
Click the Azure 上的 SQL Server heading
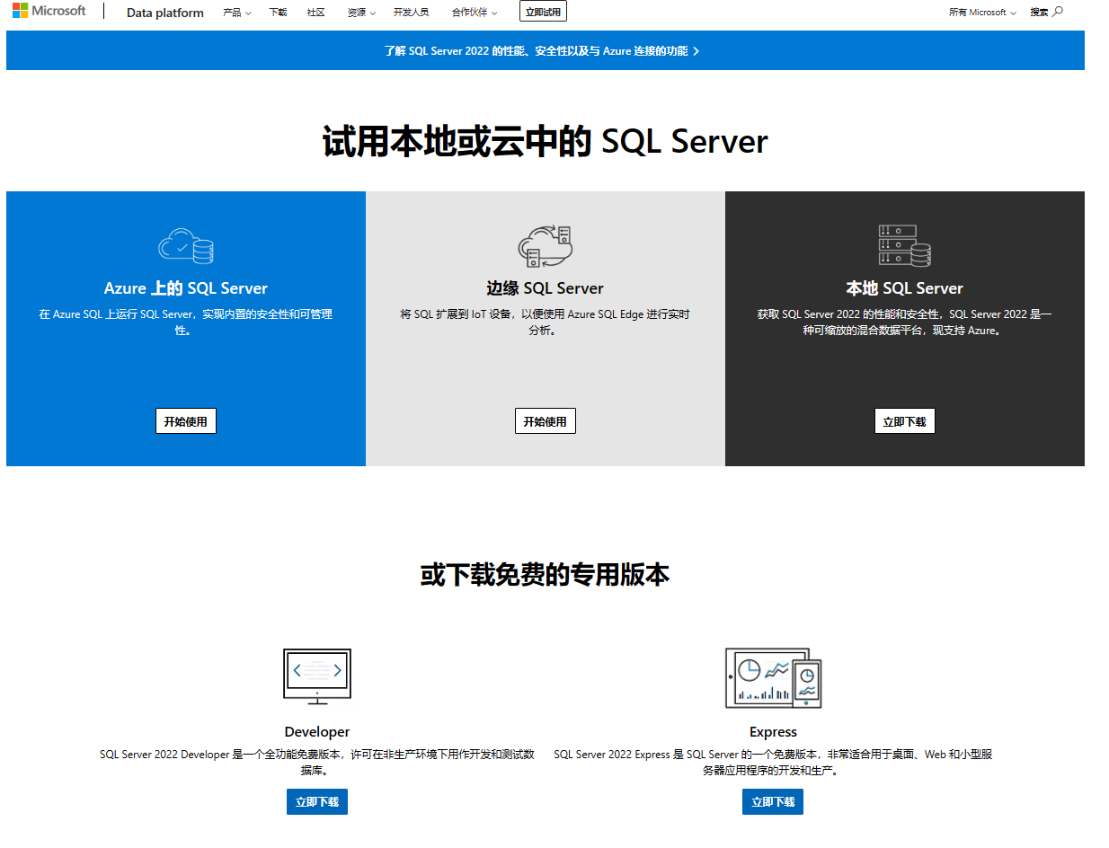pos(186,288)
